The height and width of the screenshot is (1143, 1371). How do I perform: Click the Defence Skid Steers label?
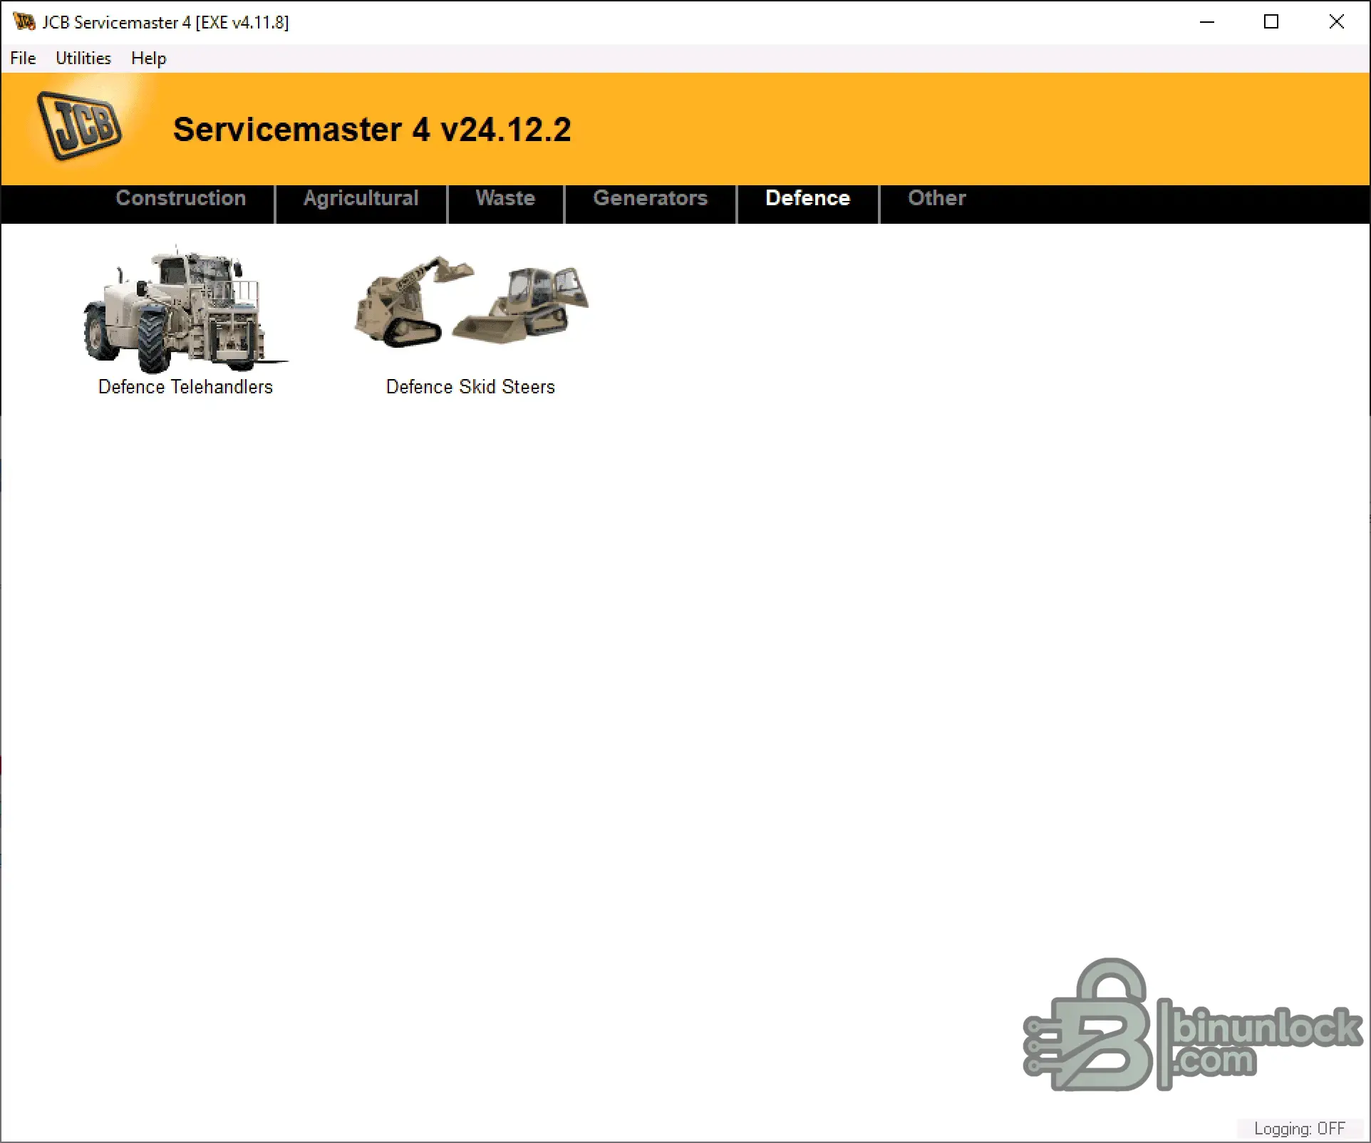[470, 387]
